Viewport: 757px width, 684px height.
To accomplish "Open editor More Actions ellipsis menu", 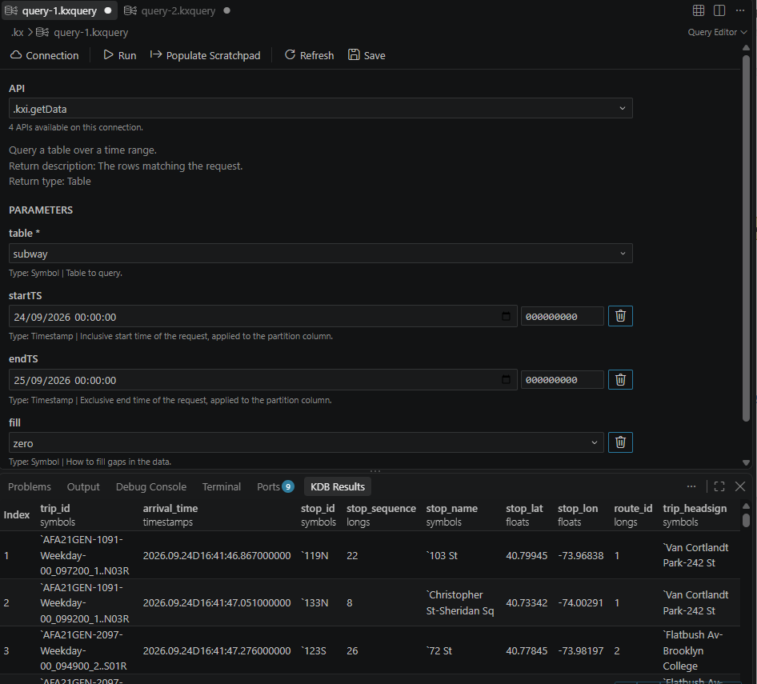I will pos(740,10).
